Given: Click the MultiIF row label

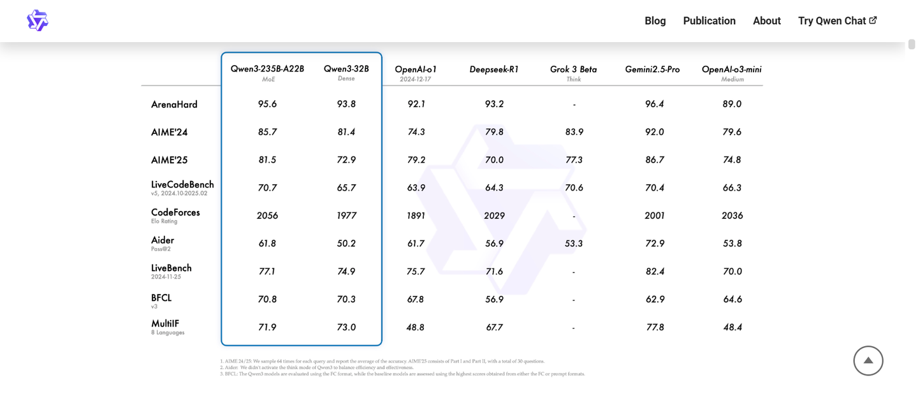Looking at the screenshot, I should click(165, 324).
